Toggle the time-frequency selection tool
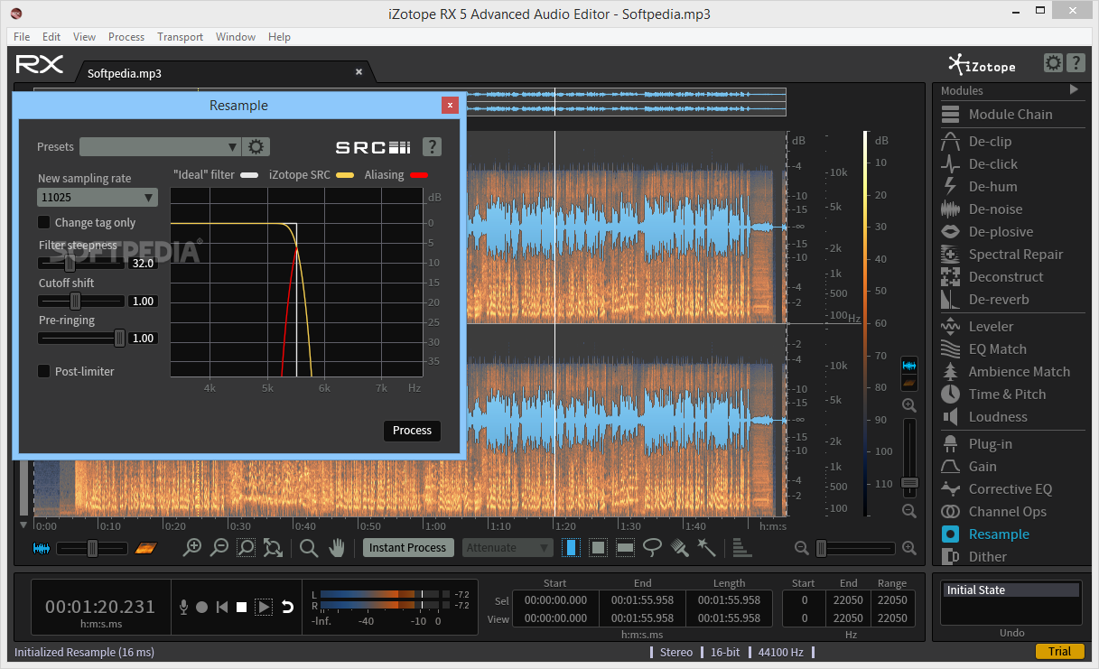The width and height of the screenshot is (1099, 669). click(598, 547)
